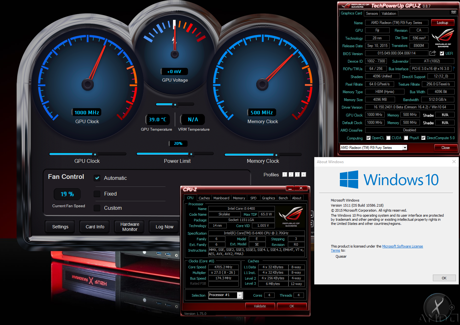This screenshot has height=325, width=460.
Task: Click the 500 MHz Memory Clock readout
Action: 262,112
